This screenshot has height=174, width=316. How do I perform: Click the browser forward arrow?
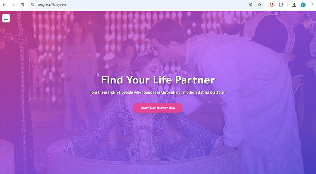tap(13, 5)
